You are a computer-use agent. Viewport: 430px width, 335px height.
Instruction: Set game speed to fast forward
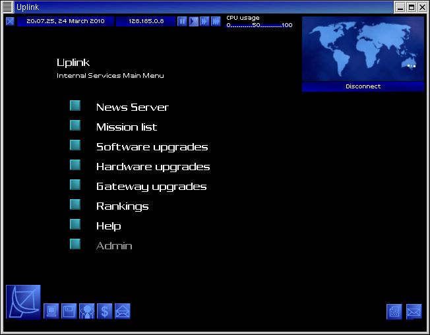[x=204, y=21]
